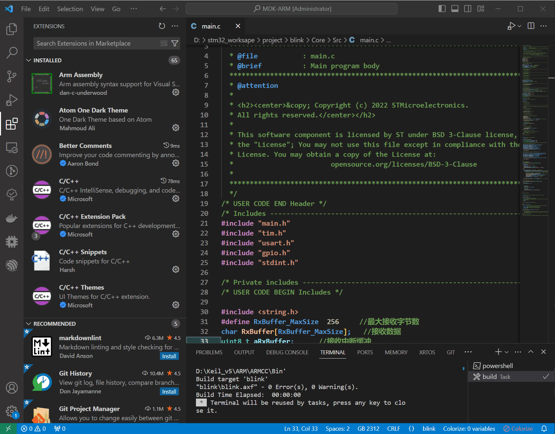The image size is (555, 434).
Task: Filter extensions with funnel icon
Action: coord(175,43)
